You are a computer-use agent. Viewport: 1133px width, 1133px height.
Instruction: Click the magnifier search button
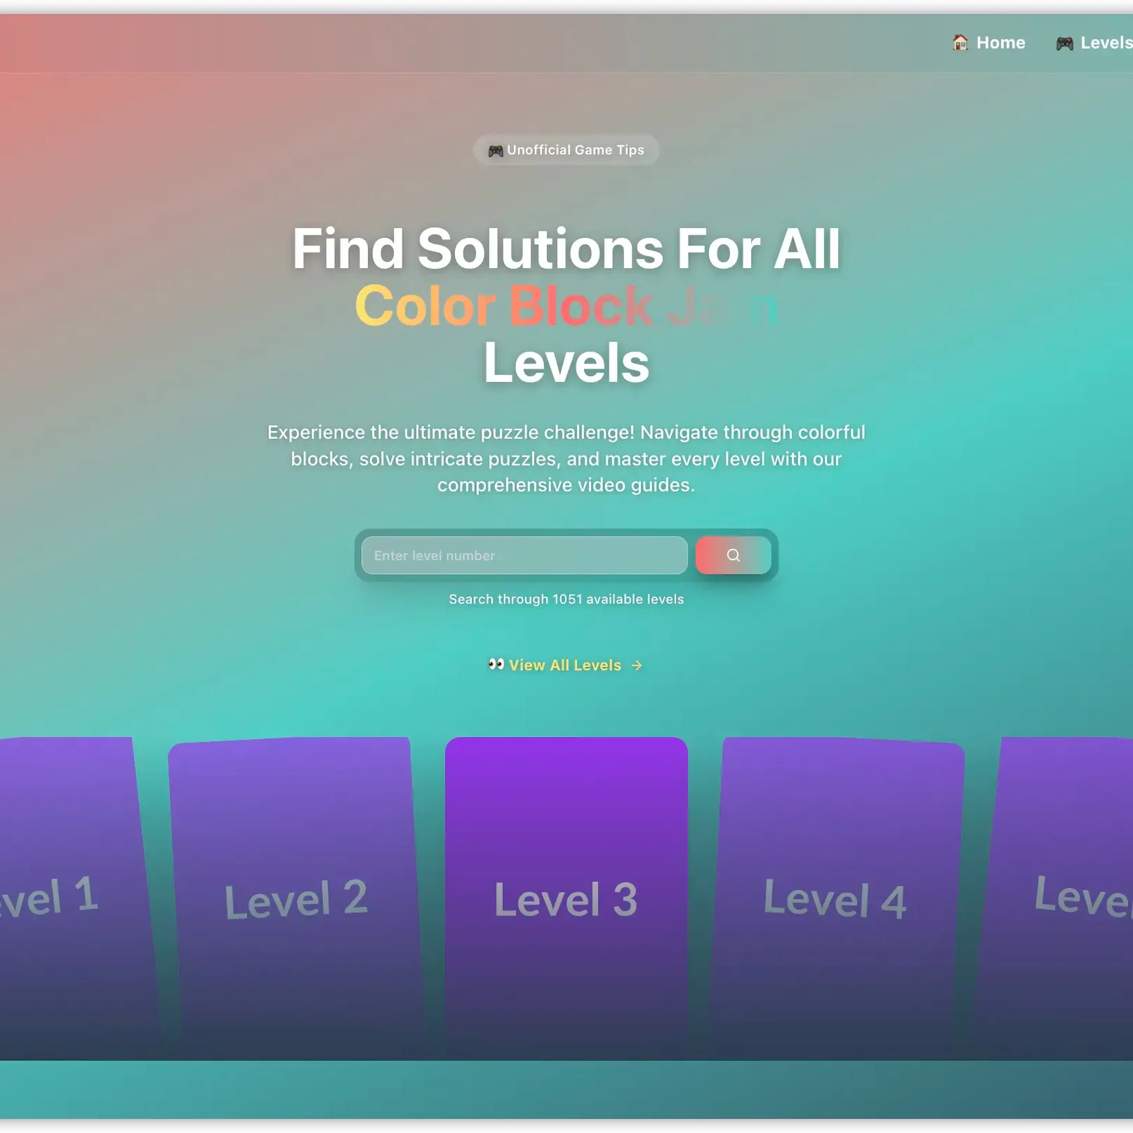pos(733,555)
